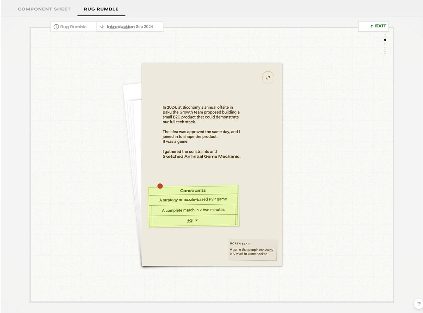Click the info icon beside Rug Rumble
Screen dimensions: 423x313
[56, 27]
